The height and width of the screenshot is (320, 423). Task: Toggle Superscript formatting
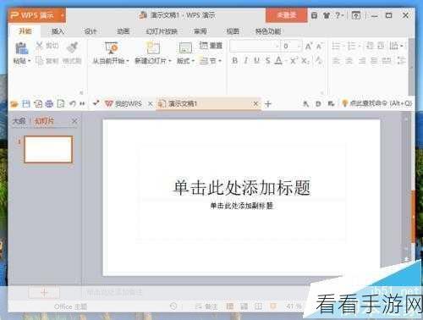(294, 60)
